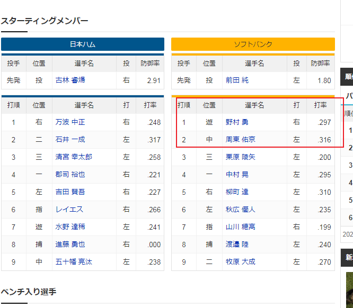Select batting average .199
Image resolution: width=353 pixels, height=308 pixels.
[324, 227]
